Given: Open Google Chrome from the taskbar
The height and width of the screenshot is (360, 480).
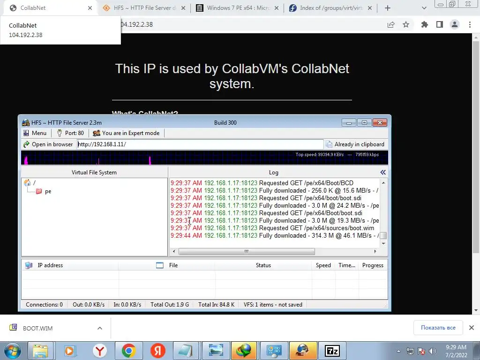Looking at the screenshot, I should 128,351.
